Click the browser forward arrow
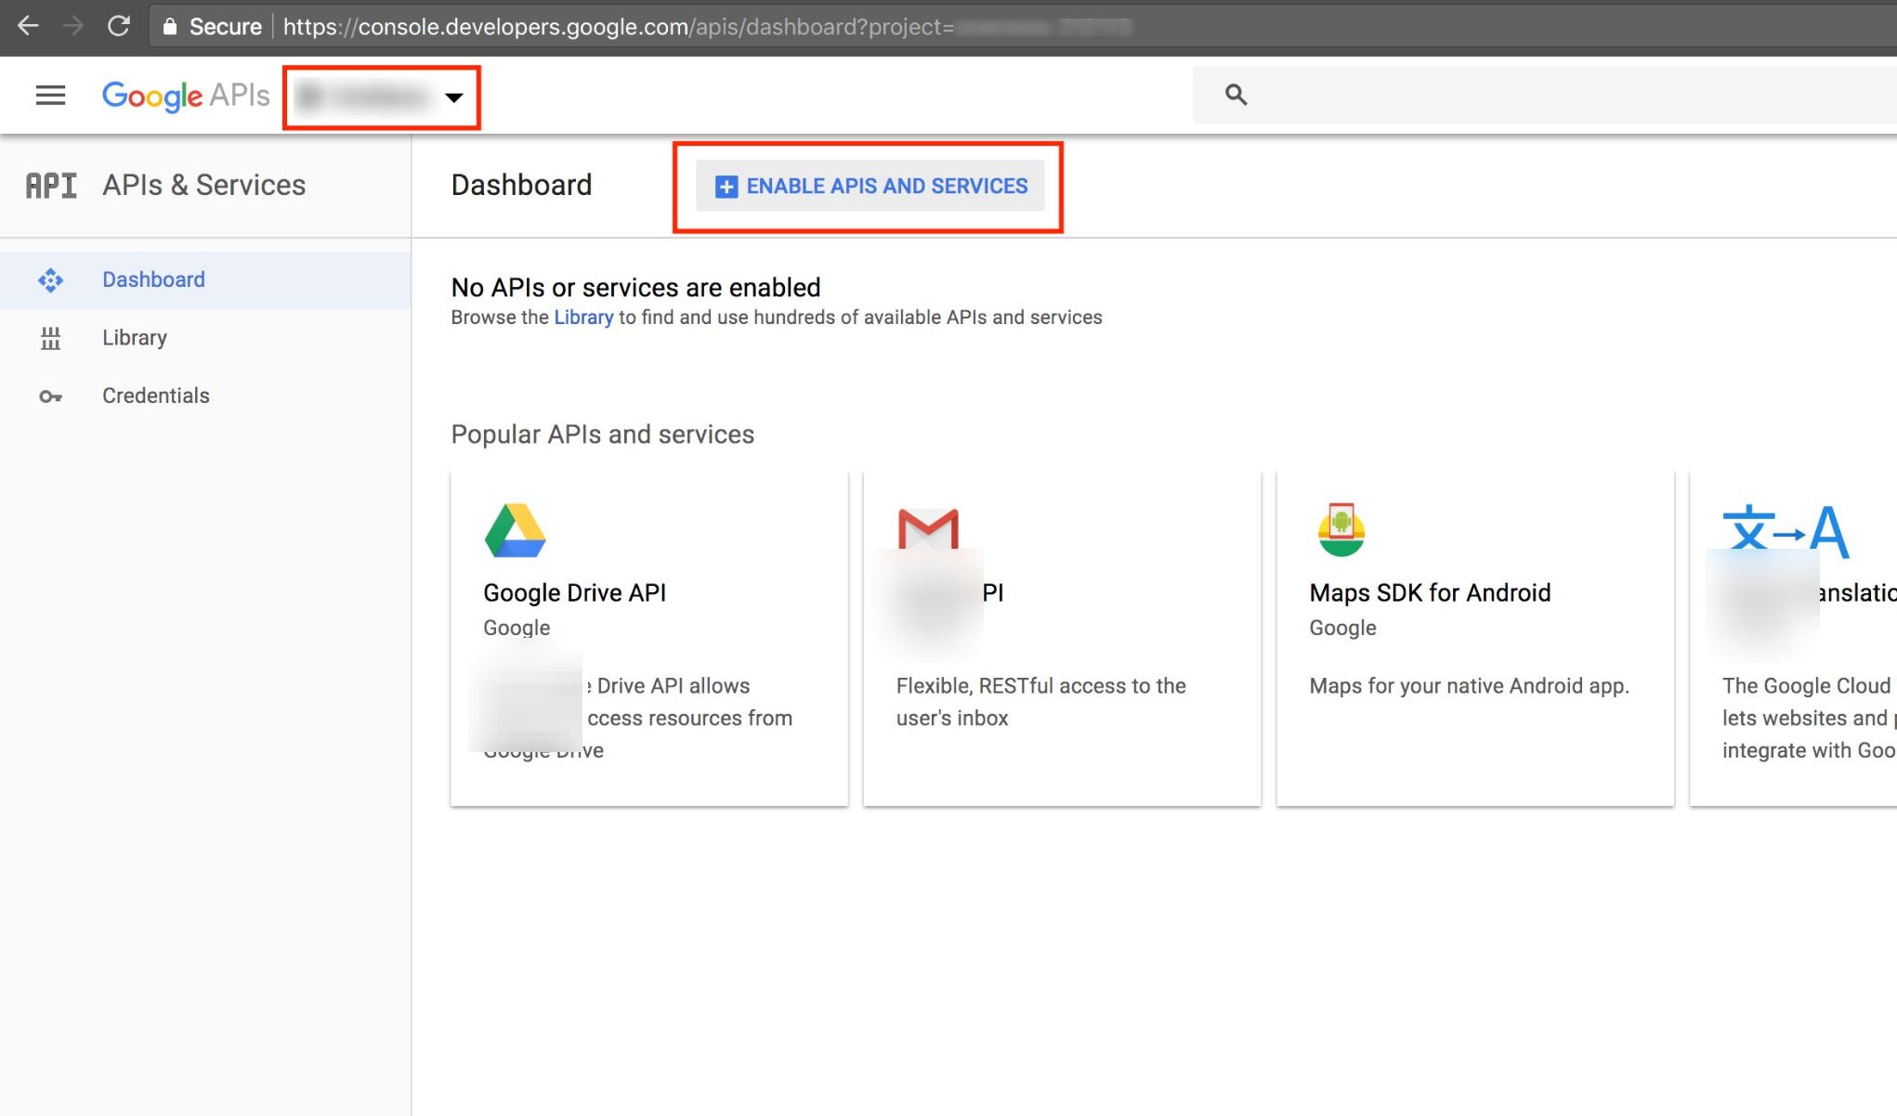 pyautogui.click(x=72, y=26)
